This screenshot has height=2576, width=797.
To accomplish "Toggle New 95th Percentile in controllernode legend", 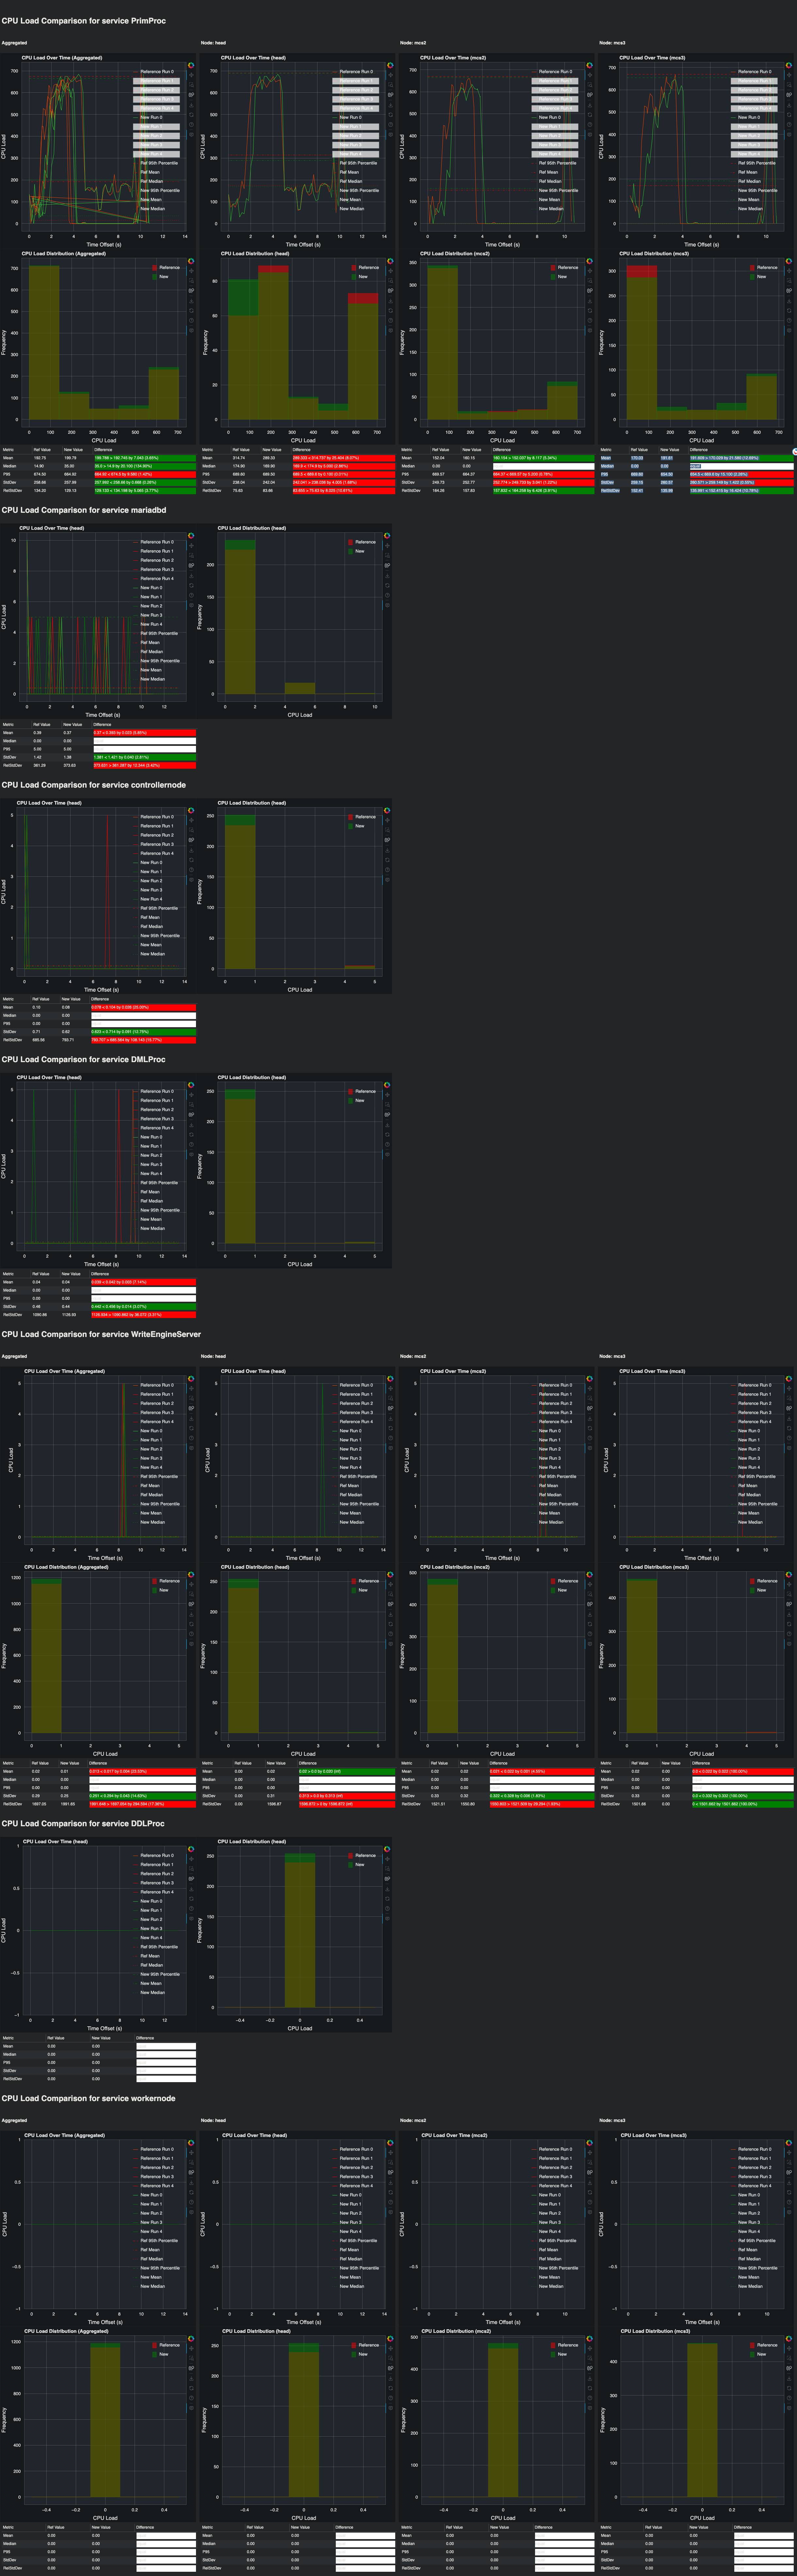I will [x=156, y=936].
